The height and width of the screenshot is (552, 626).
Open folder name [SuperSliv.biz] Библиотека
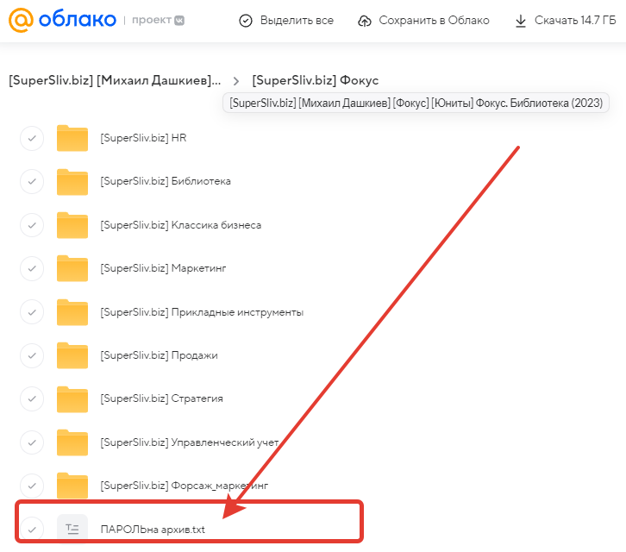[x=166, y=181]
